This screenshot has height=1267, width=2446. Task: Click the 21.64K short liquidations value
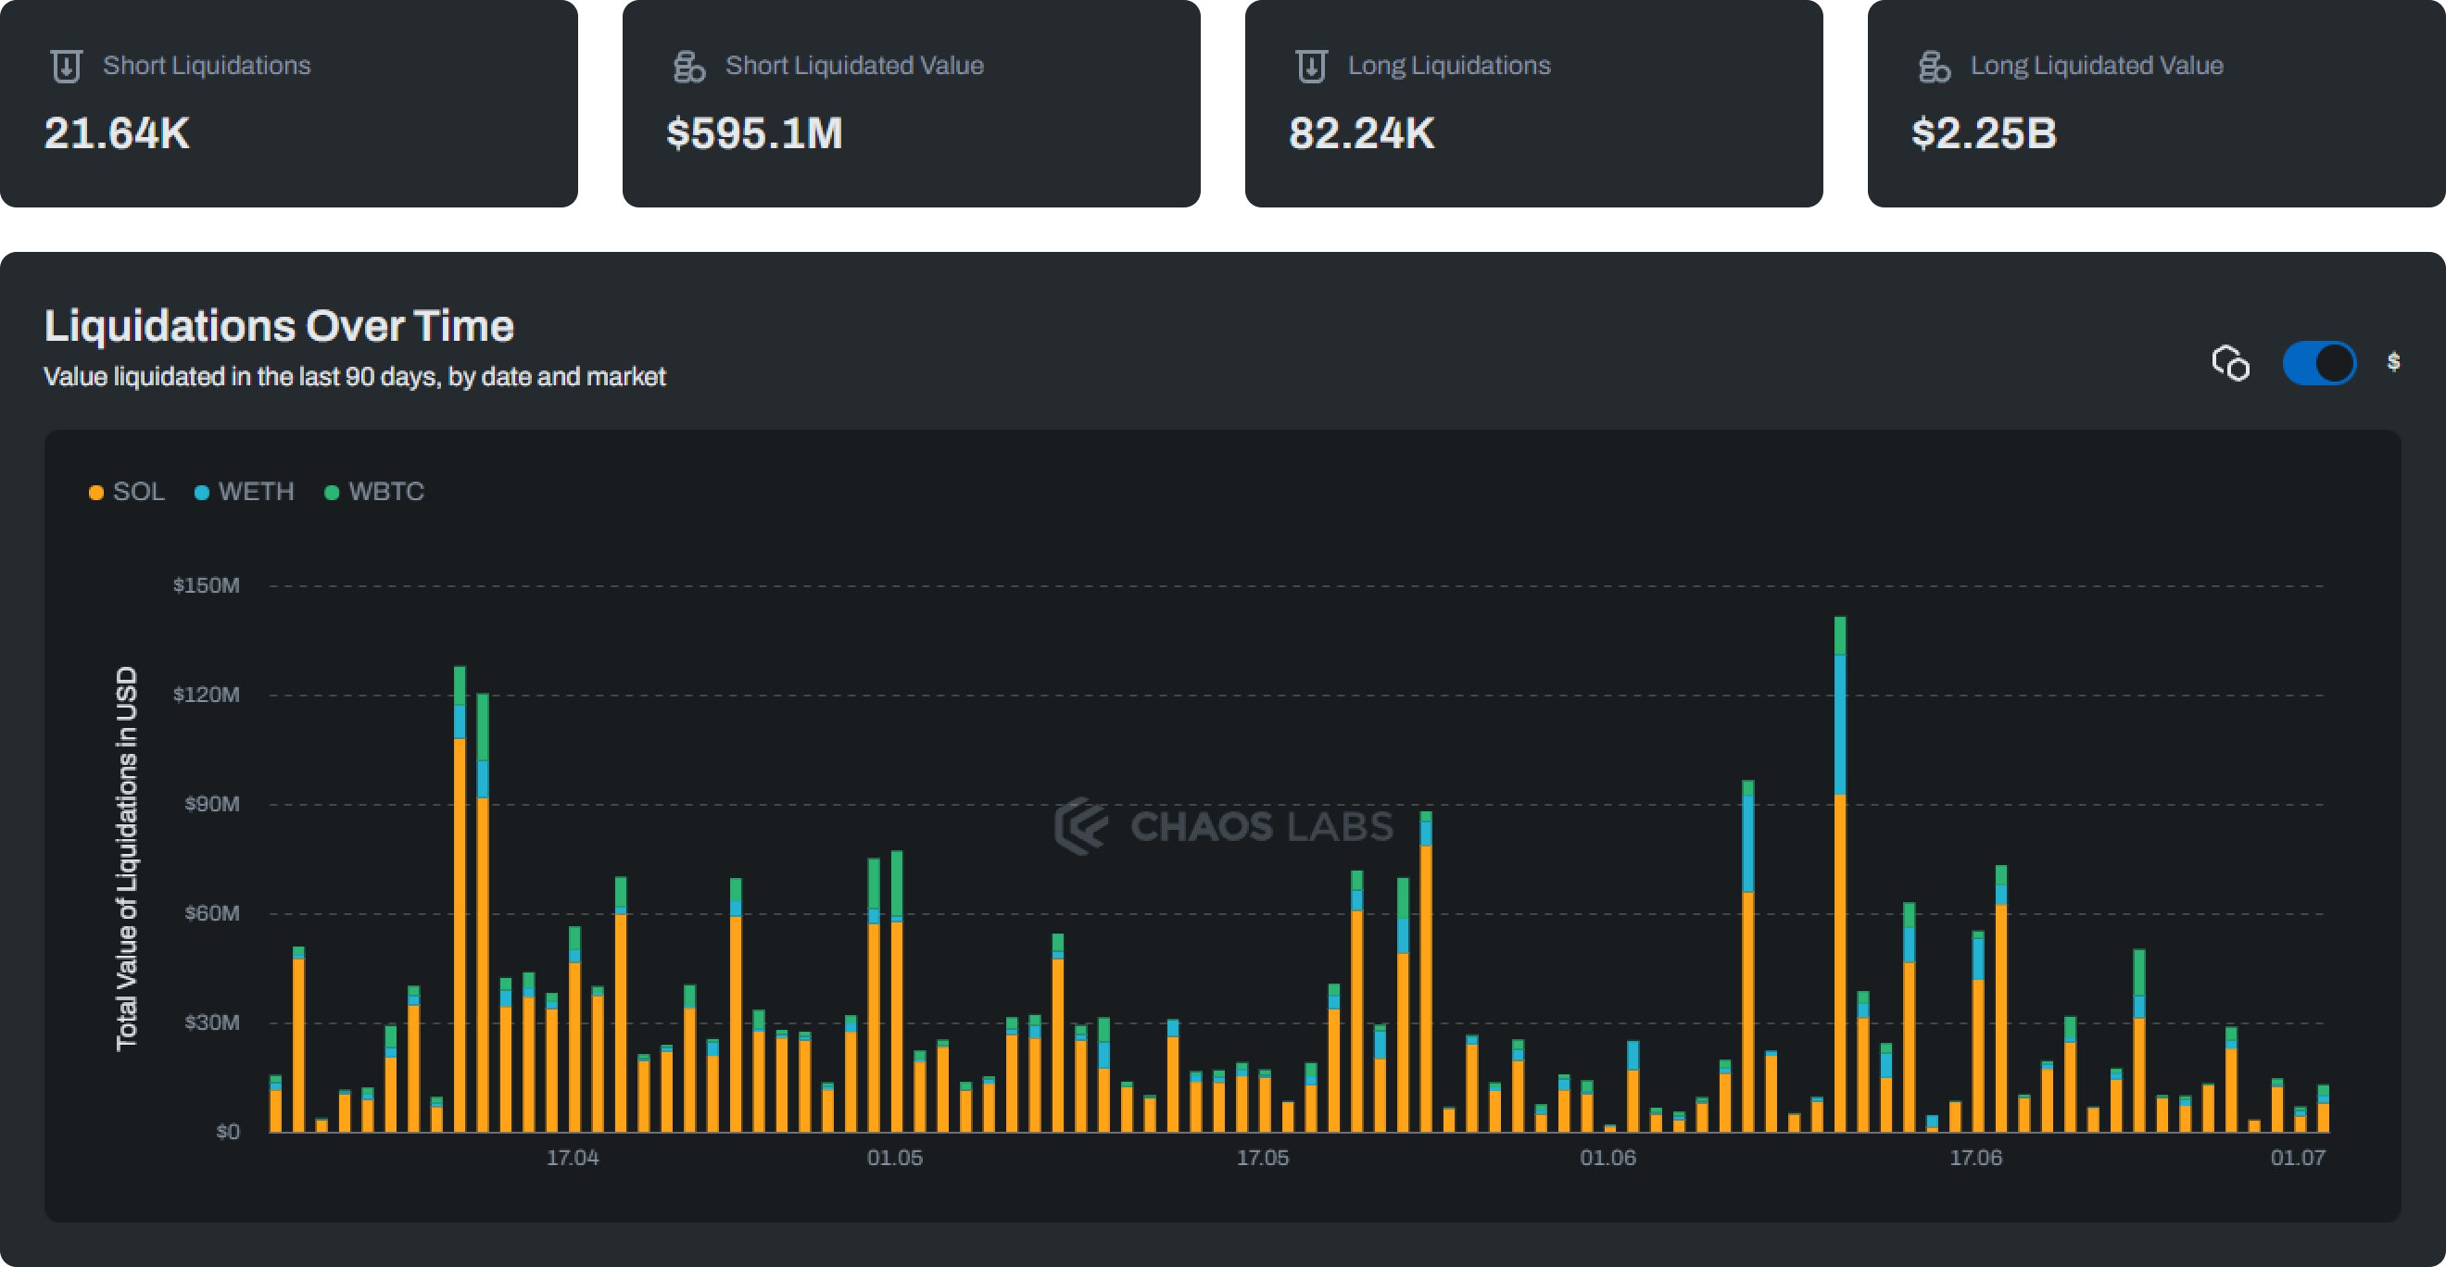click(117, 132)
